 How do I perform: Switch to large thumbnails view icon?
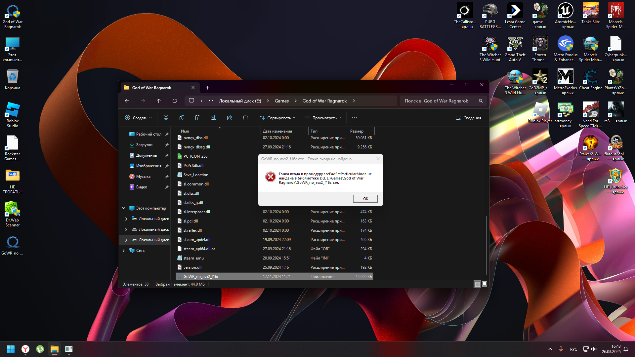(485, 284)
